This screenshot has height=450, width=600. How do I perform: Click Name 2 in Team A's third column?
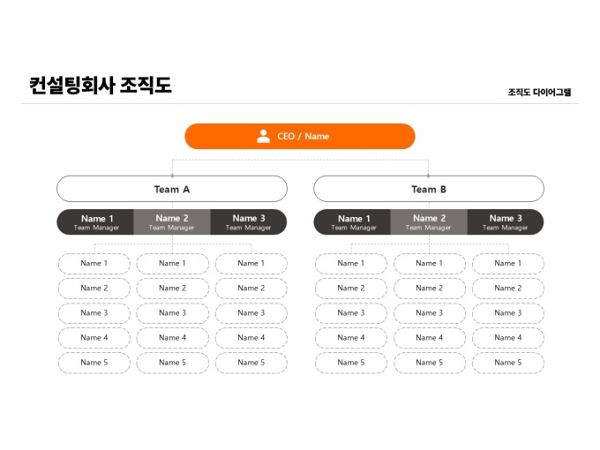[x=251, y=289]
